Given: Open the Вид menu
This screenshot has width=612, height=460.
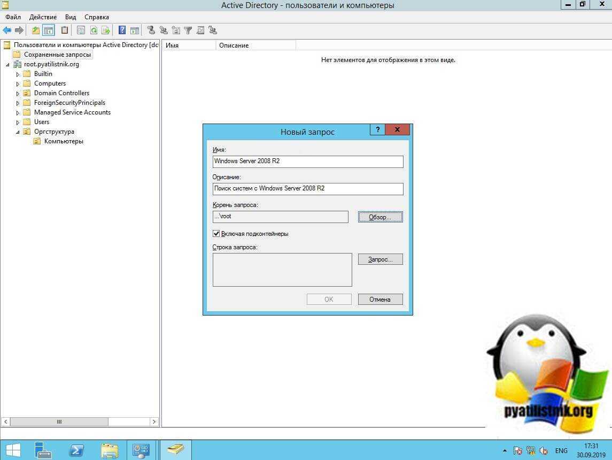Looking at the screenshot, I should click(x=71, y=17).
